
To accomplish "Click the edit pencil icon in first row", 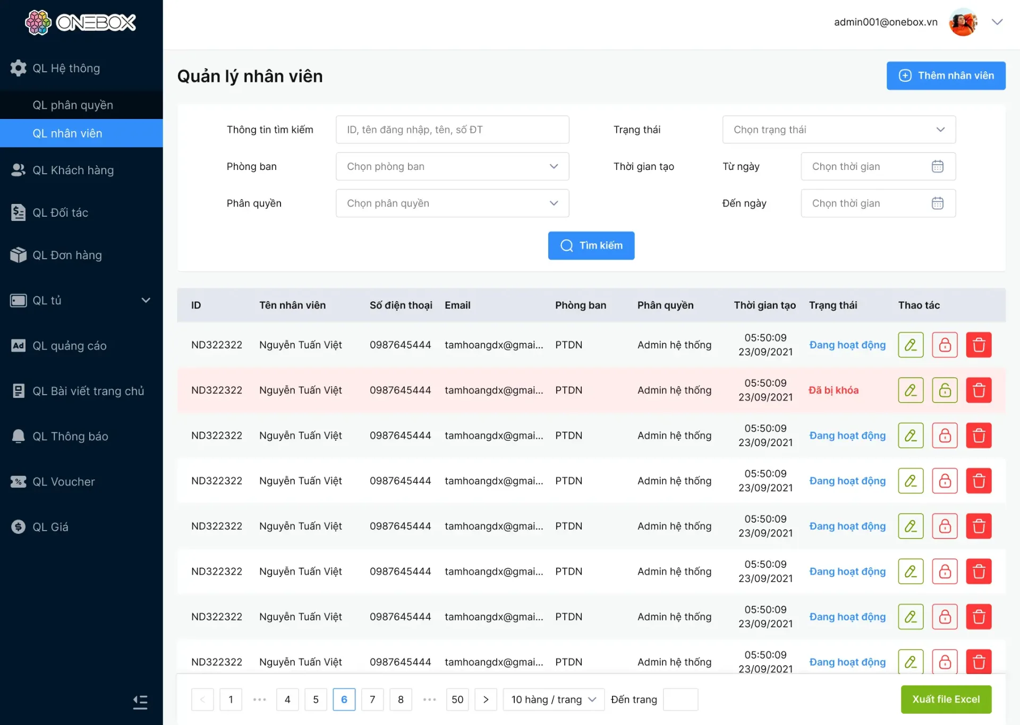I will 911,345.
